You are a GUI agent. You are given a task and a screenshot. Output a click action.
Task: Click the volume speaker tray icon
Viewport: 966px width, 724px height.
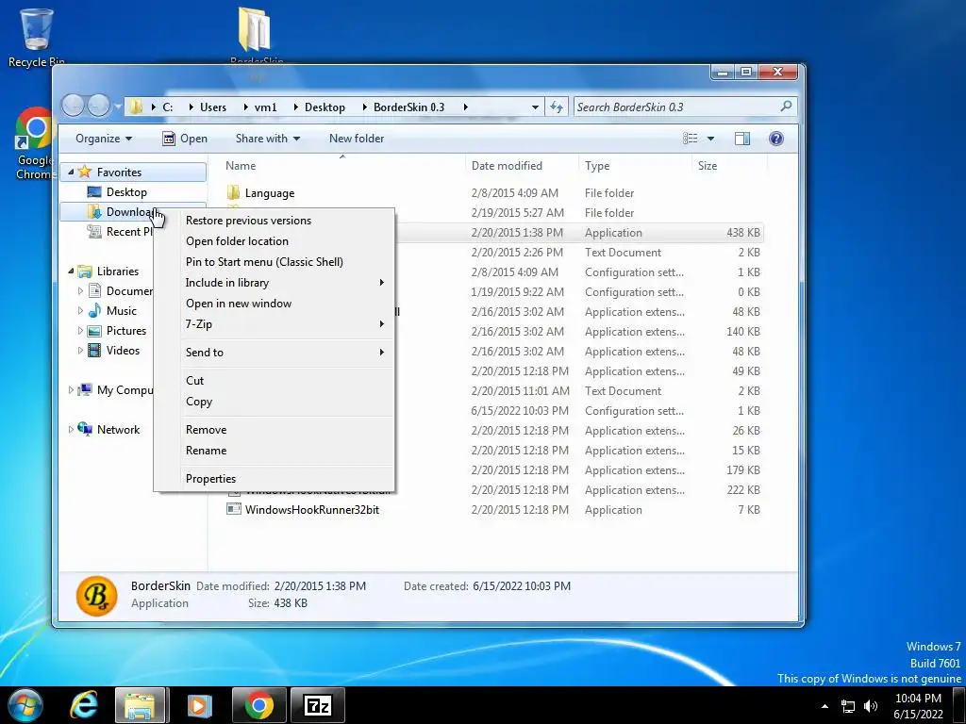click(x=871, y=706)
